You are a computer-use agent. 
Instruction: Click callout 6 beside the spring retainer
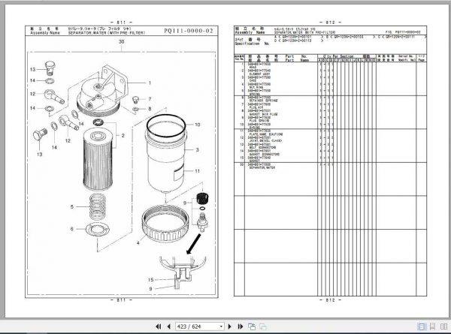pyautogui.click(x=72, y=229)
